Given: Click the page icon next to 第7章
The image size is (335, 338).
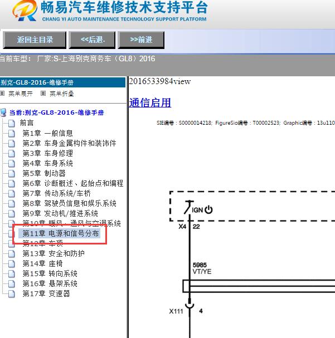Looking at the screenshot, I should 12,194.
